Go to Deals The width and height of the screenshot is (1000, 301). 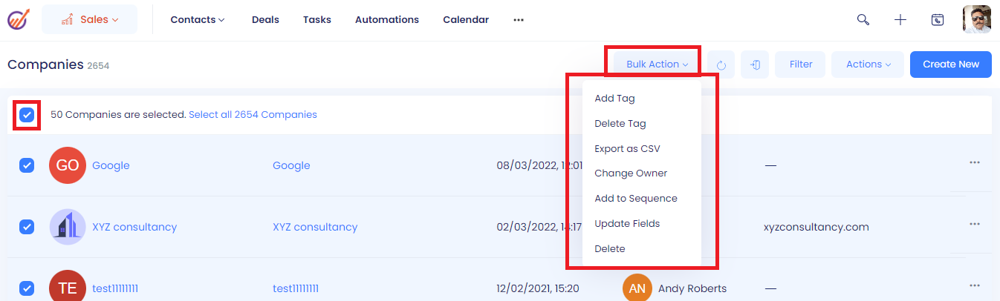tap(265, 20)
